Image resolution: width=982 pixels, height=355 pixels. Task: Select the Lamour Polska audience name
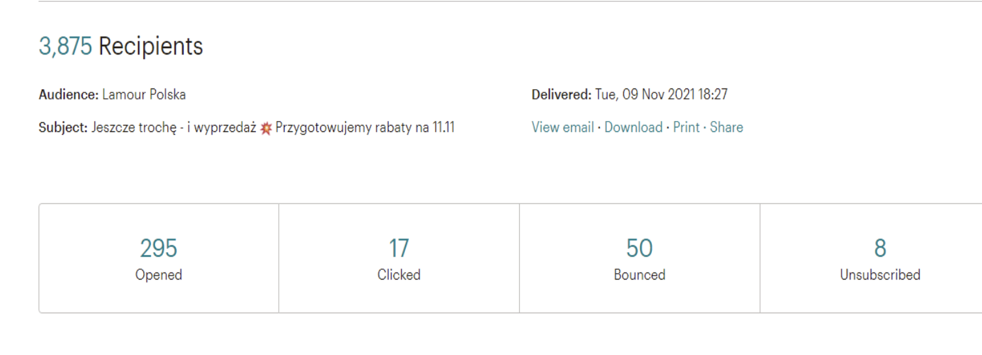[144, 95]
